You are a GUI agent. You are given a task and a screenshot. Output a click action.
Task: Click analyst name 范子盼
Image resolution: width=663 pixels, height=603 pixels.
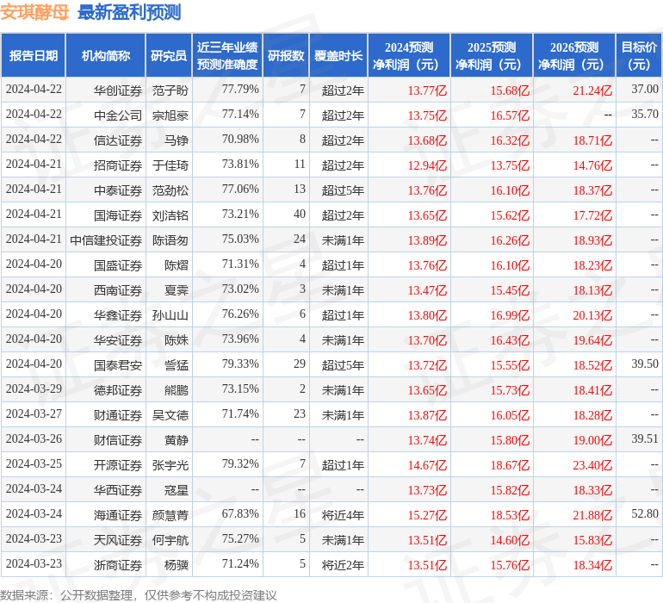(x=170, y=90)
